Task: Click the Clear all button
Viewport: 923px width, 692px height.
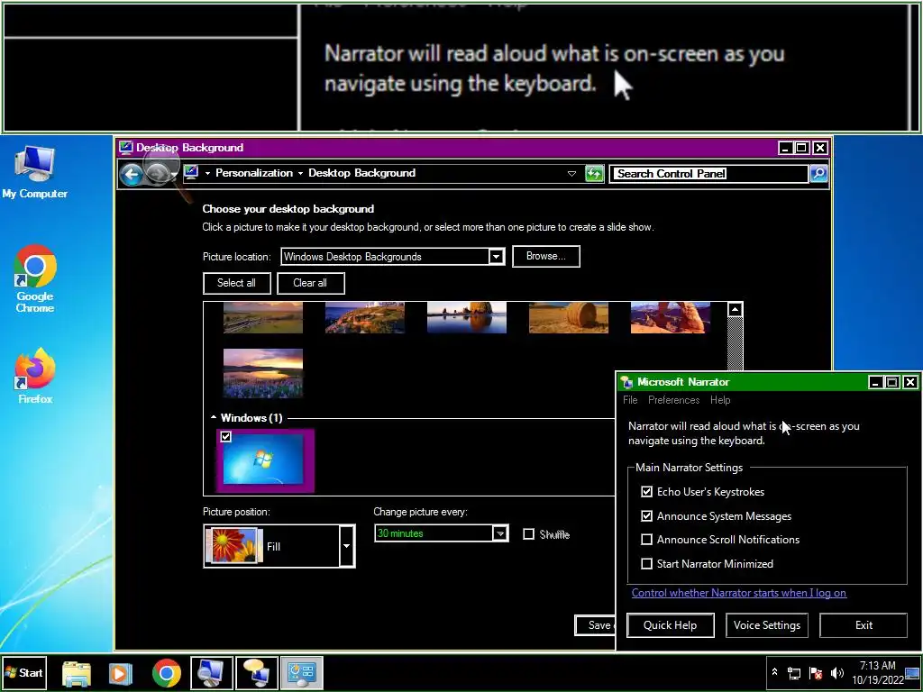Action: coord(310,283)
